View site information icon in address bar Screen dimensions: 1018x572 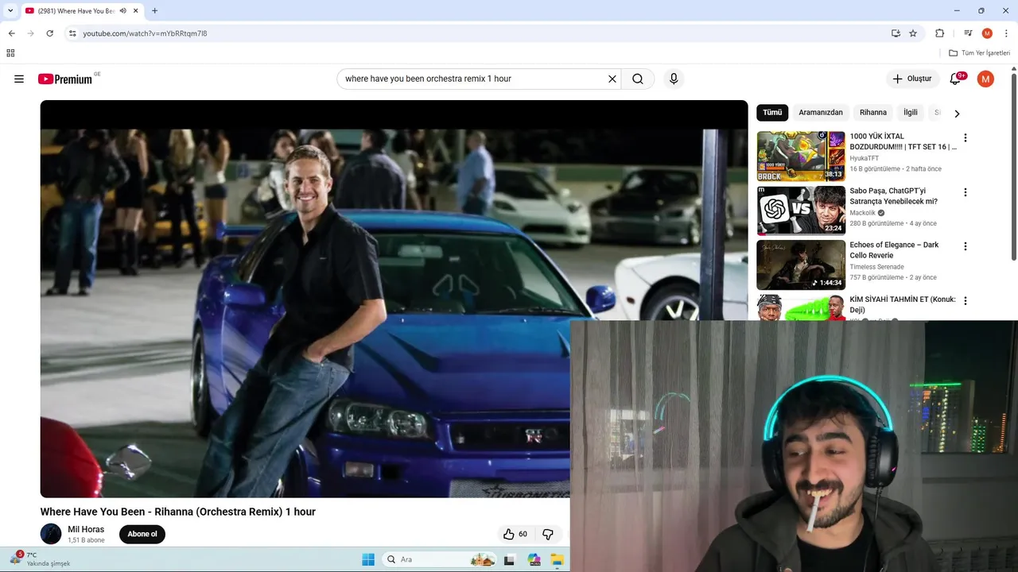pyautogui.click(x=72, y=33)
